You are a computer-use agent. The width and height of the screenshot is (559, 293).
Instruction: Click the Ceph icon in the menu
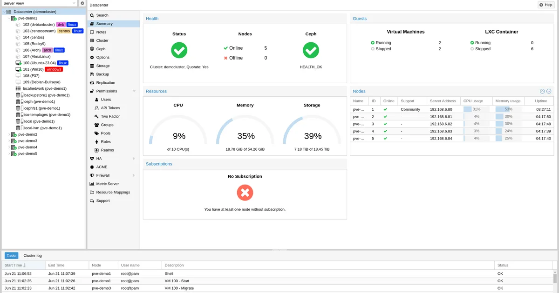(x=92, y=49)
